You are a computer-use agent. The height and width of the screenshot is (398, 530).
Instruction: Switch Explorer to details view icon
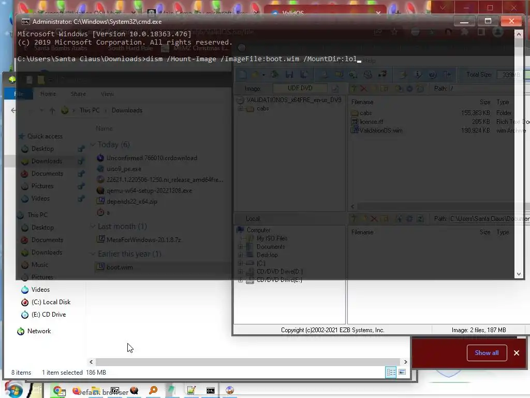click(x=391, y=372)
